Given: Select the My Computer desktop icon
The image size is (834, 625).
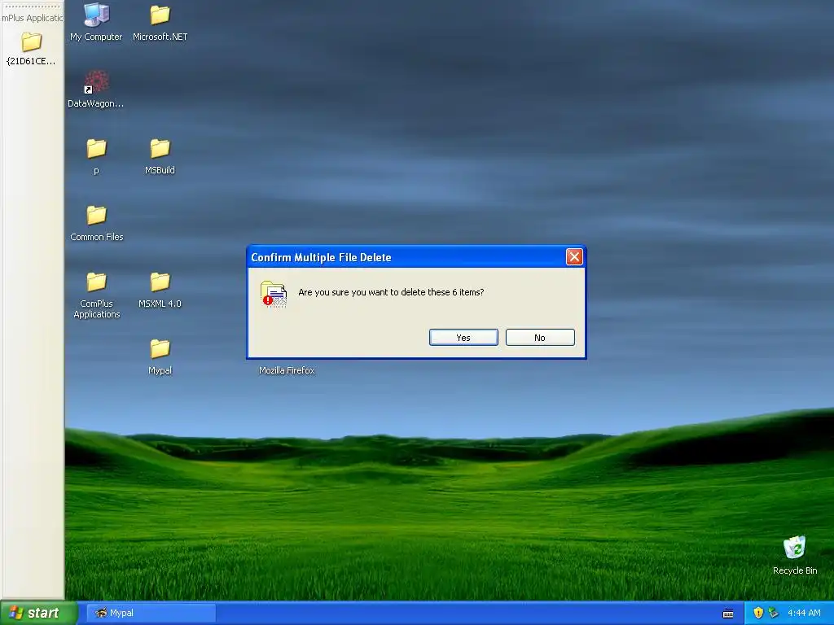Looking at the screenshot, I should [x=96, y=22].
